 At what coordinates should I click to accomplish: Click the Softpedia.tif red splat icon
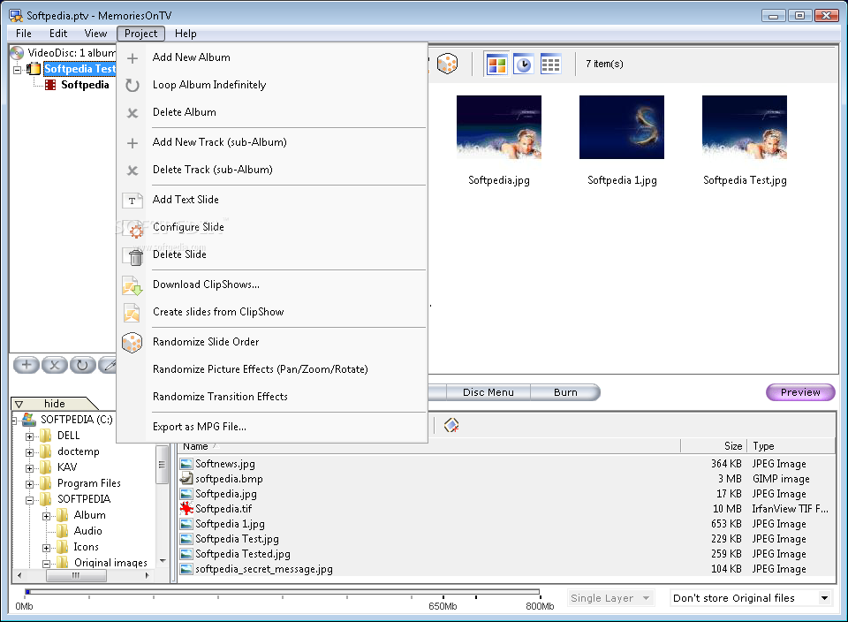[186, 508]
